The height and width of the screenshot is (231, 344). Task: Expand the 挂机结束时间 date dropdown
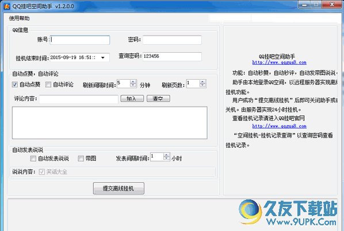[x=102, y=58]
